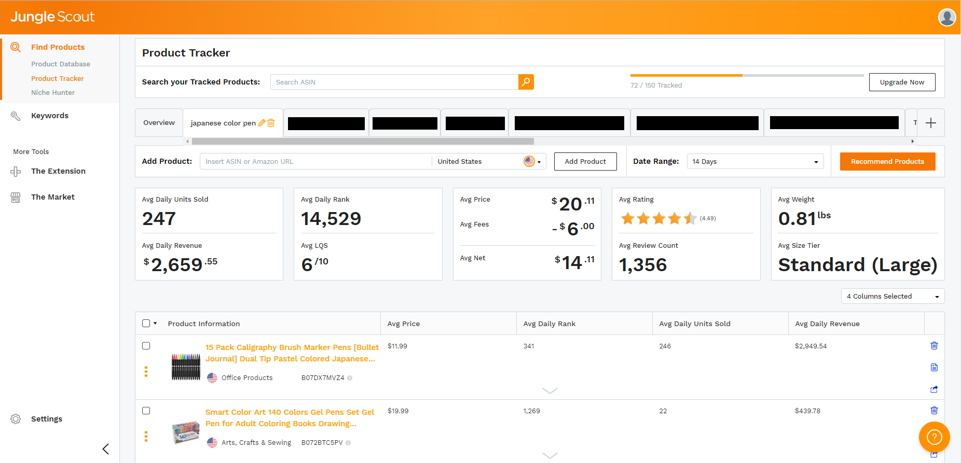Open the Settings menu item
Screen dimensions: 961x463
point(47,419)
